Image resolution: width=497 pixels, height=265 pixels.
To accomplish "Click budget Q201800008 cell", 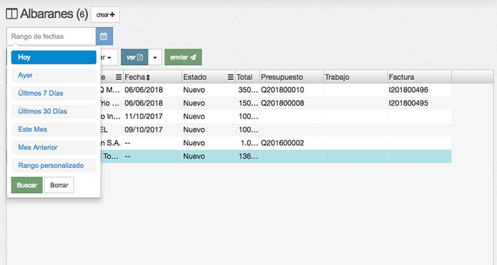I will point(291,103).
